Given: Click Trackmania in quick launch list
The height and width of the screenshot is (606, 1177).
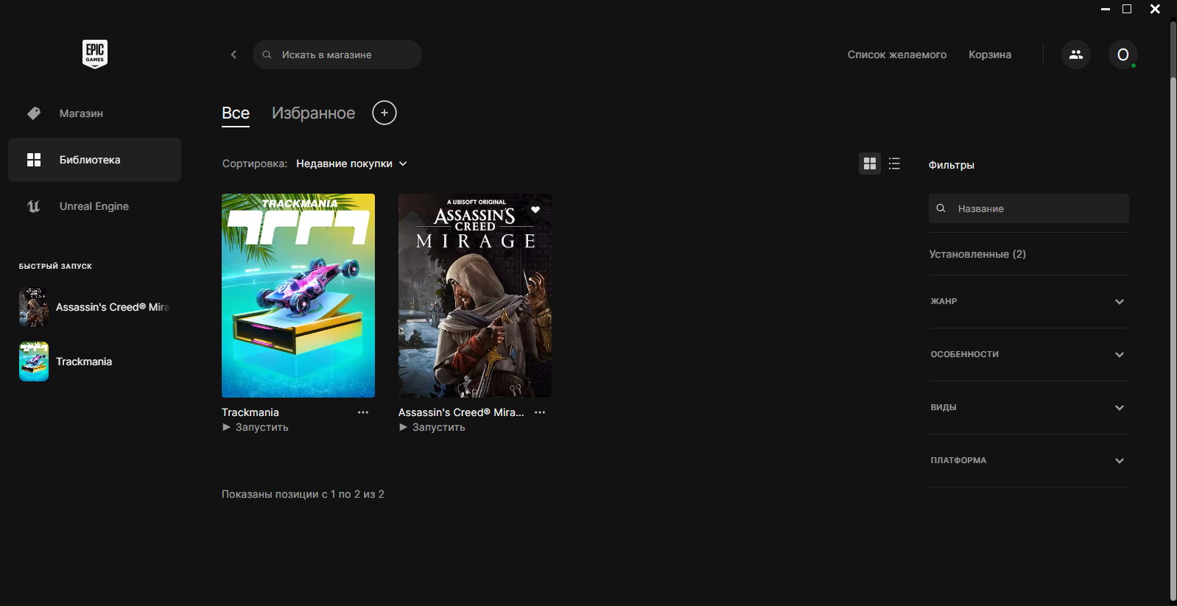Looking at the screenshot, I should pyautogui.click(x=84, y=362).
